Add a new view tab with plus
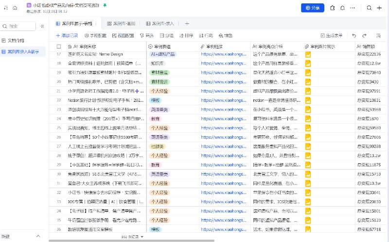The width and height of the screenshot is (389, 242). 187,23
